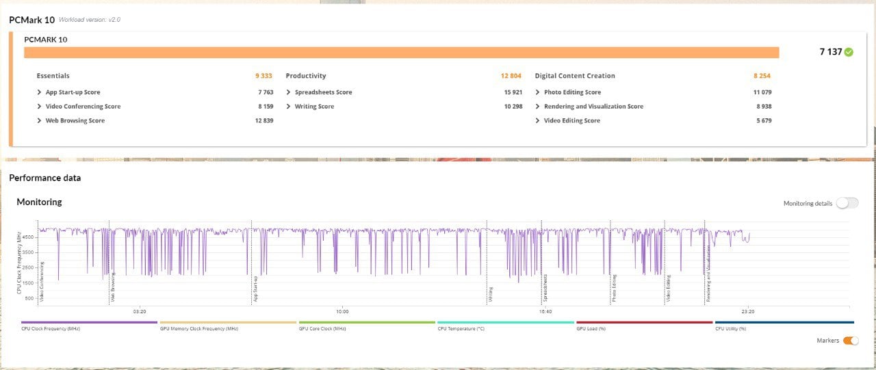Click the Performance data heading
876x370 pixels.
44,178
